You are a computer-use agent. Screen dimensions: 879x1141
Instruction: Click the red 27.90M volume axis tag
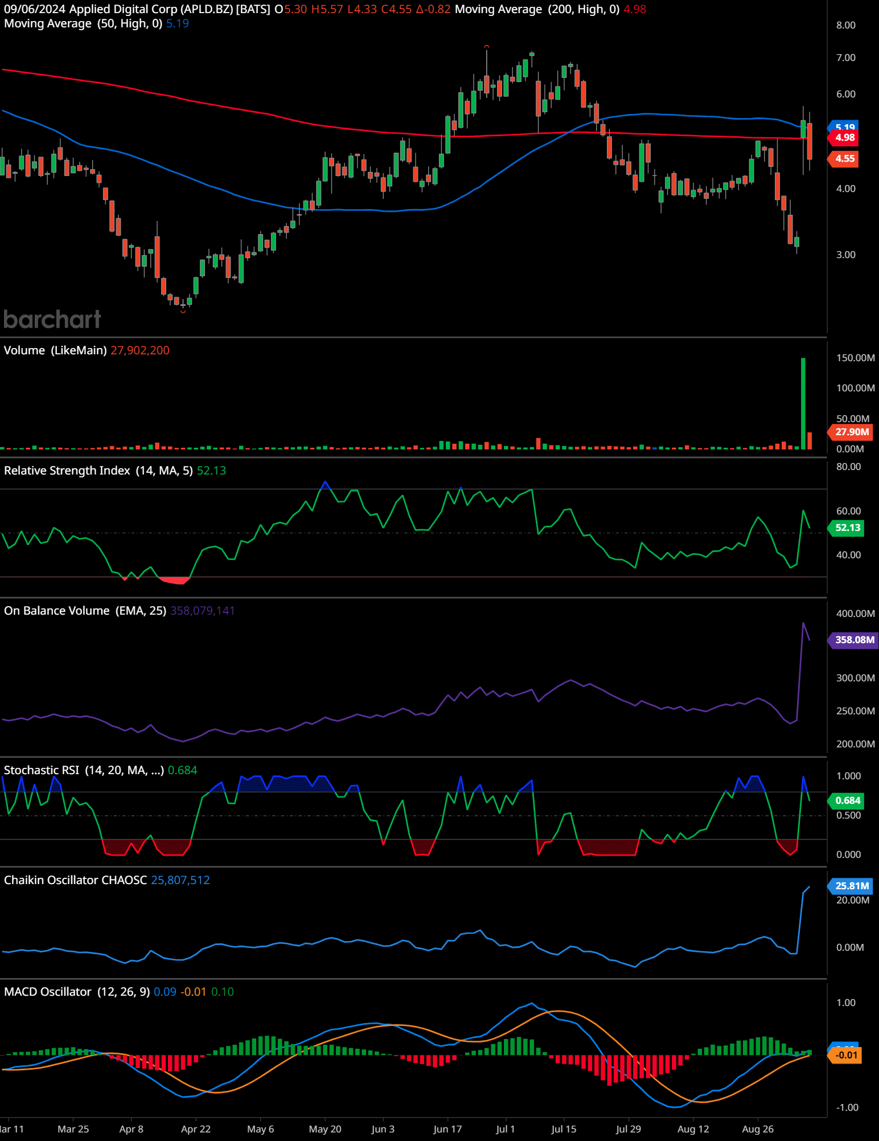click(x=851, y=432)
